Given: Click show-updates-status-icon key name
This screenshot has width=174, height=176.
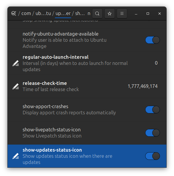Looking at the screenshot, I should tap(52, 150).
